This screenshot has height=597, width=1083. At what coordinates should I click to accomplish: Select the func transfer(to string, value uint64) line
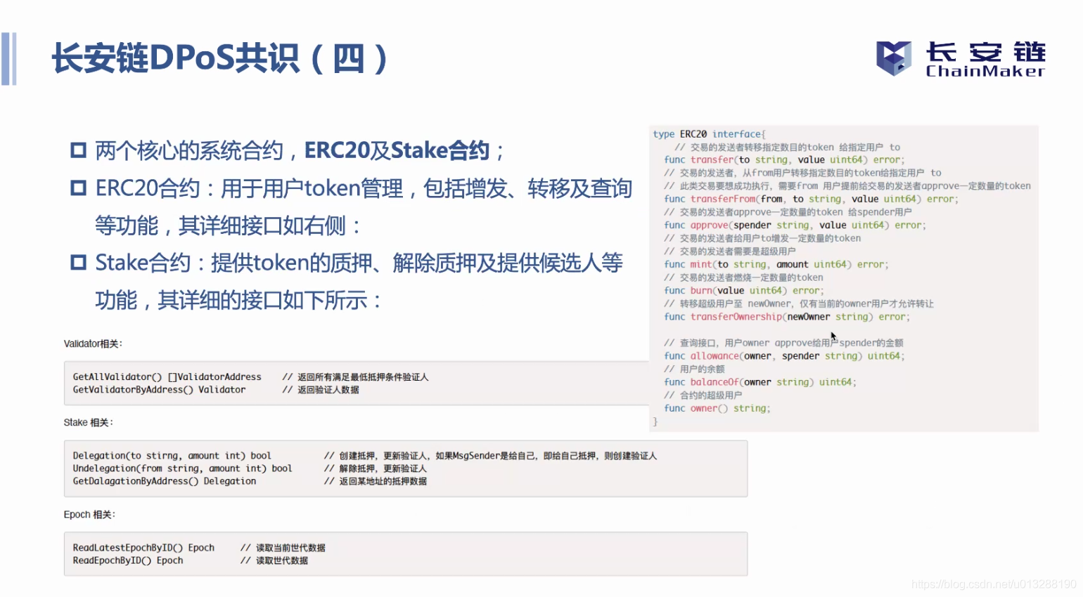(784, 160)
